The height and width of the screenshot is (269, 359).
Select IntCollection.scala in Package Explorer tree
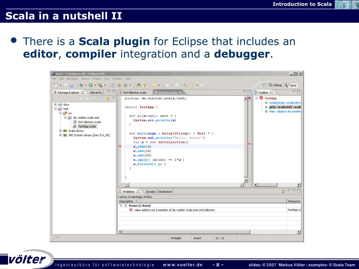pos(89,122)
